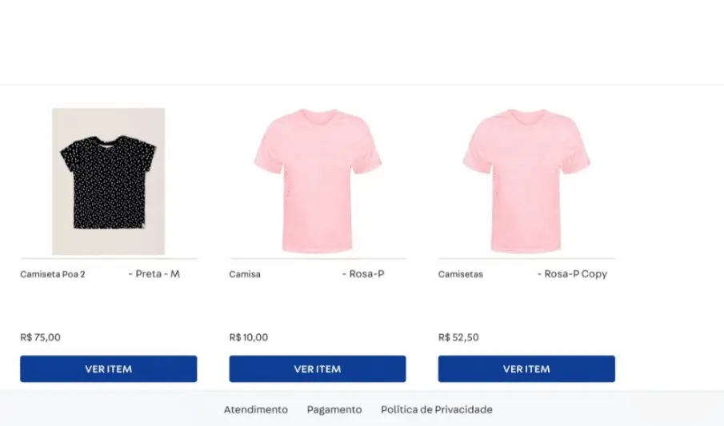View item for Camisetas priced R$ 52,50
The width and height of the screenshot is (724, 426).
coord(526,369)
